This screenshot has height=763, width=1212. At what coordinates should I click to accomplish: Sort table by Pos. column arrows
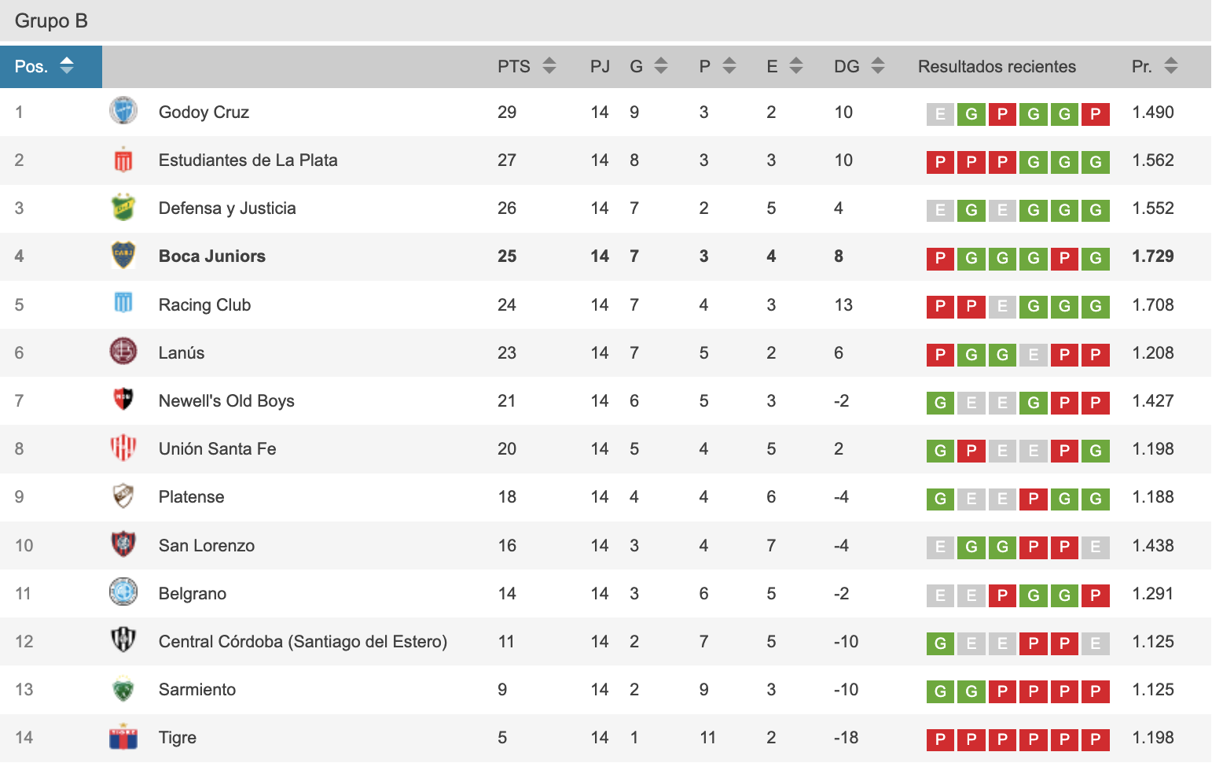pos(67,66)
